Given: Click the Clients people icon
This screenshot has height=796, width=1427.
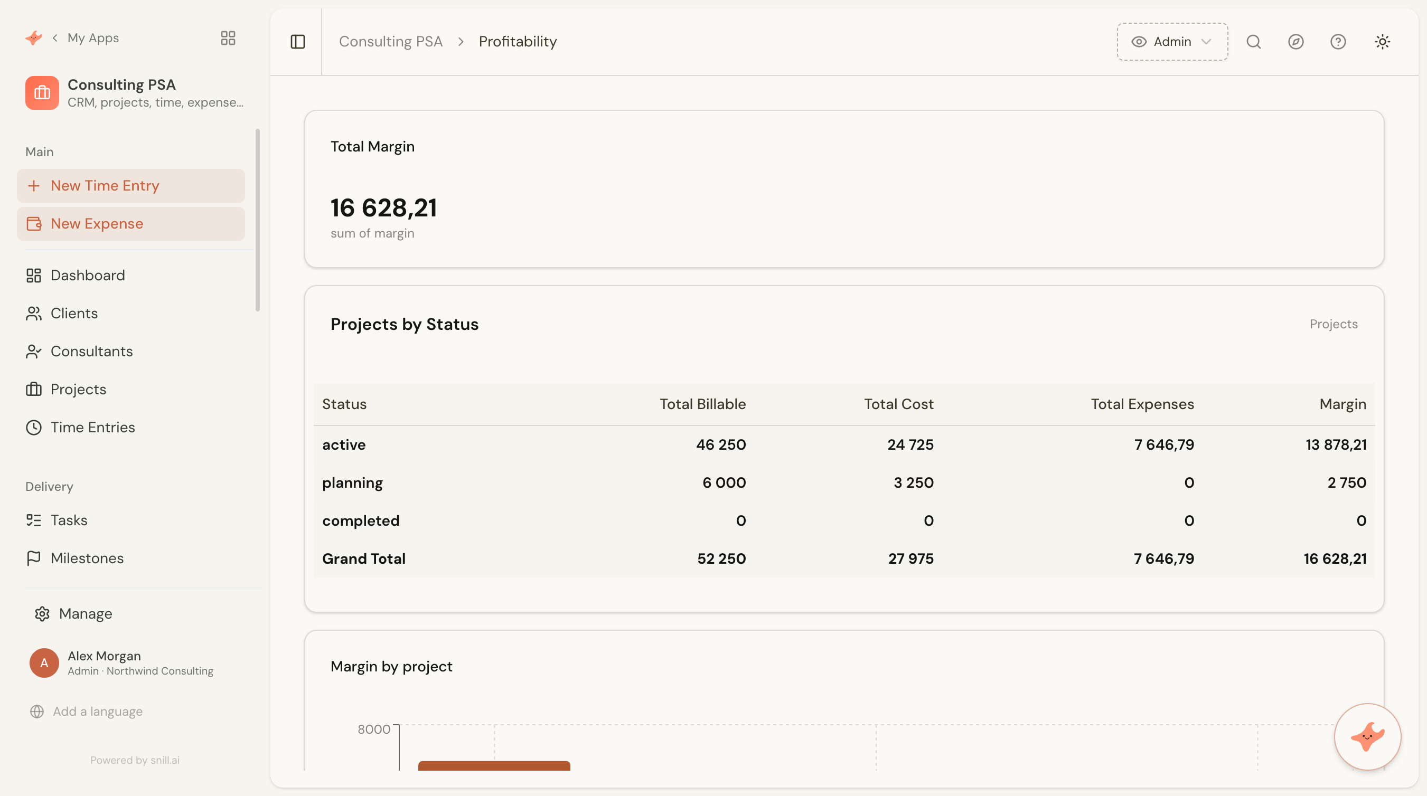Looking at the screenshot, I should (34, 314).
